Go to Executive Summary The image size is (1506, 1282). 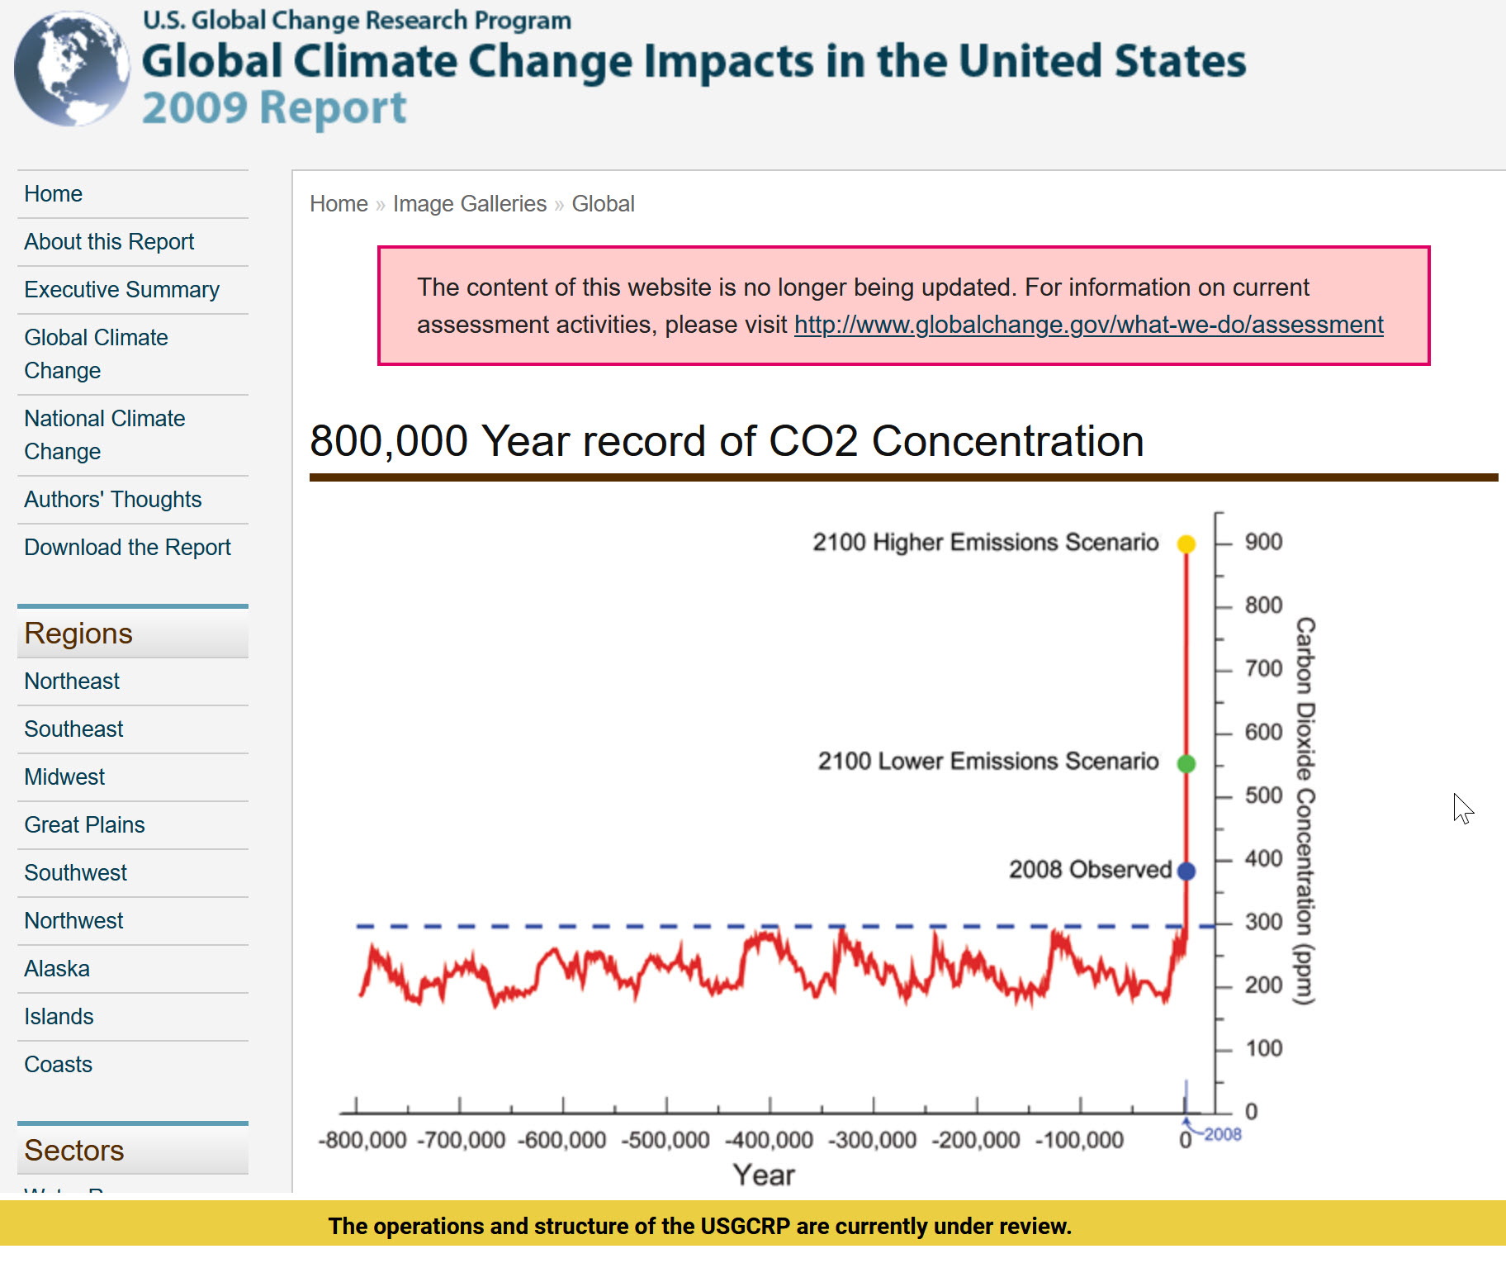(x=122, y=290)
